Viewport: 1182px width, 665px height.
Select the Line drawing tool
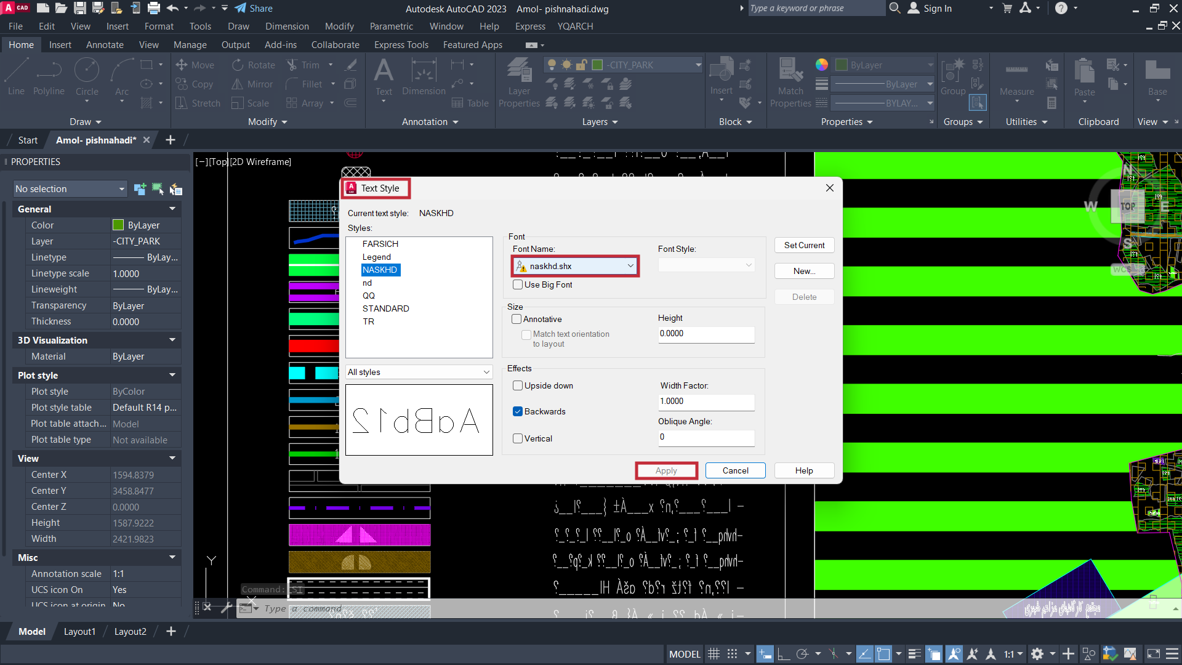[17, 77]
